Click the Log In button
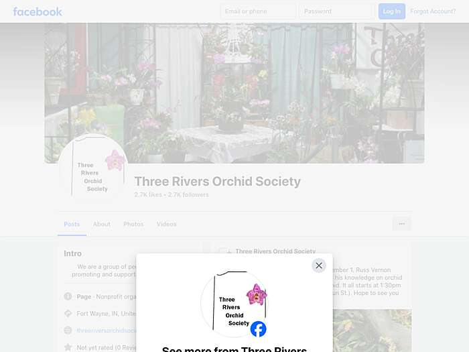Screen dimensions: 469x352 pos(392,11)
